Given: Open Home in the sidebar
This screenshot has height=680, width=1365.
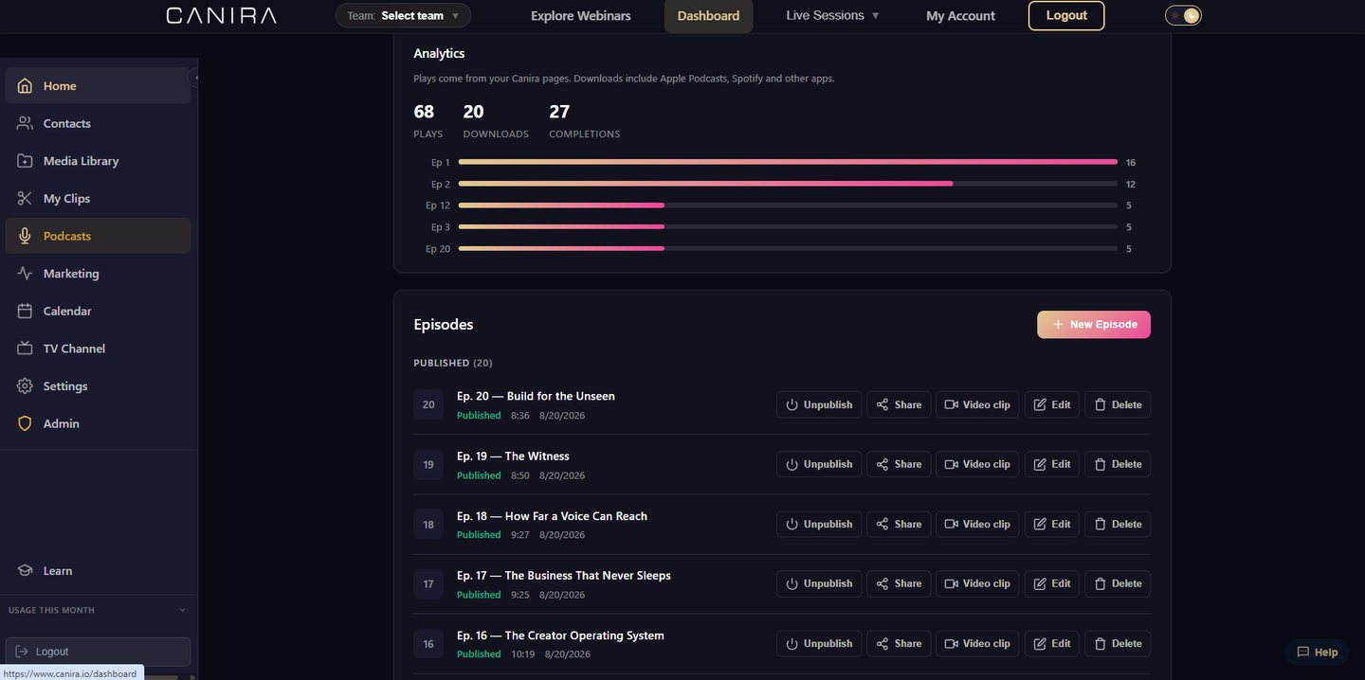Looking at the screenshot, I should 98,85.
